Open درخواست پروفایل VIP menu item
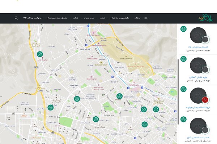Image resolution: width=217 pixels, height=144 pixels. [33, 18]
